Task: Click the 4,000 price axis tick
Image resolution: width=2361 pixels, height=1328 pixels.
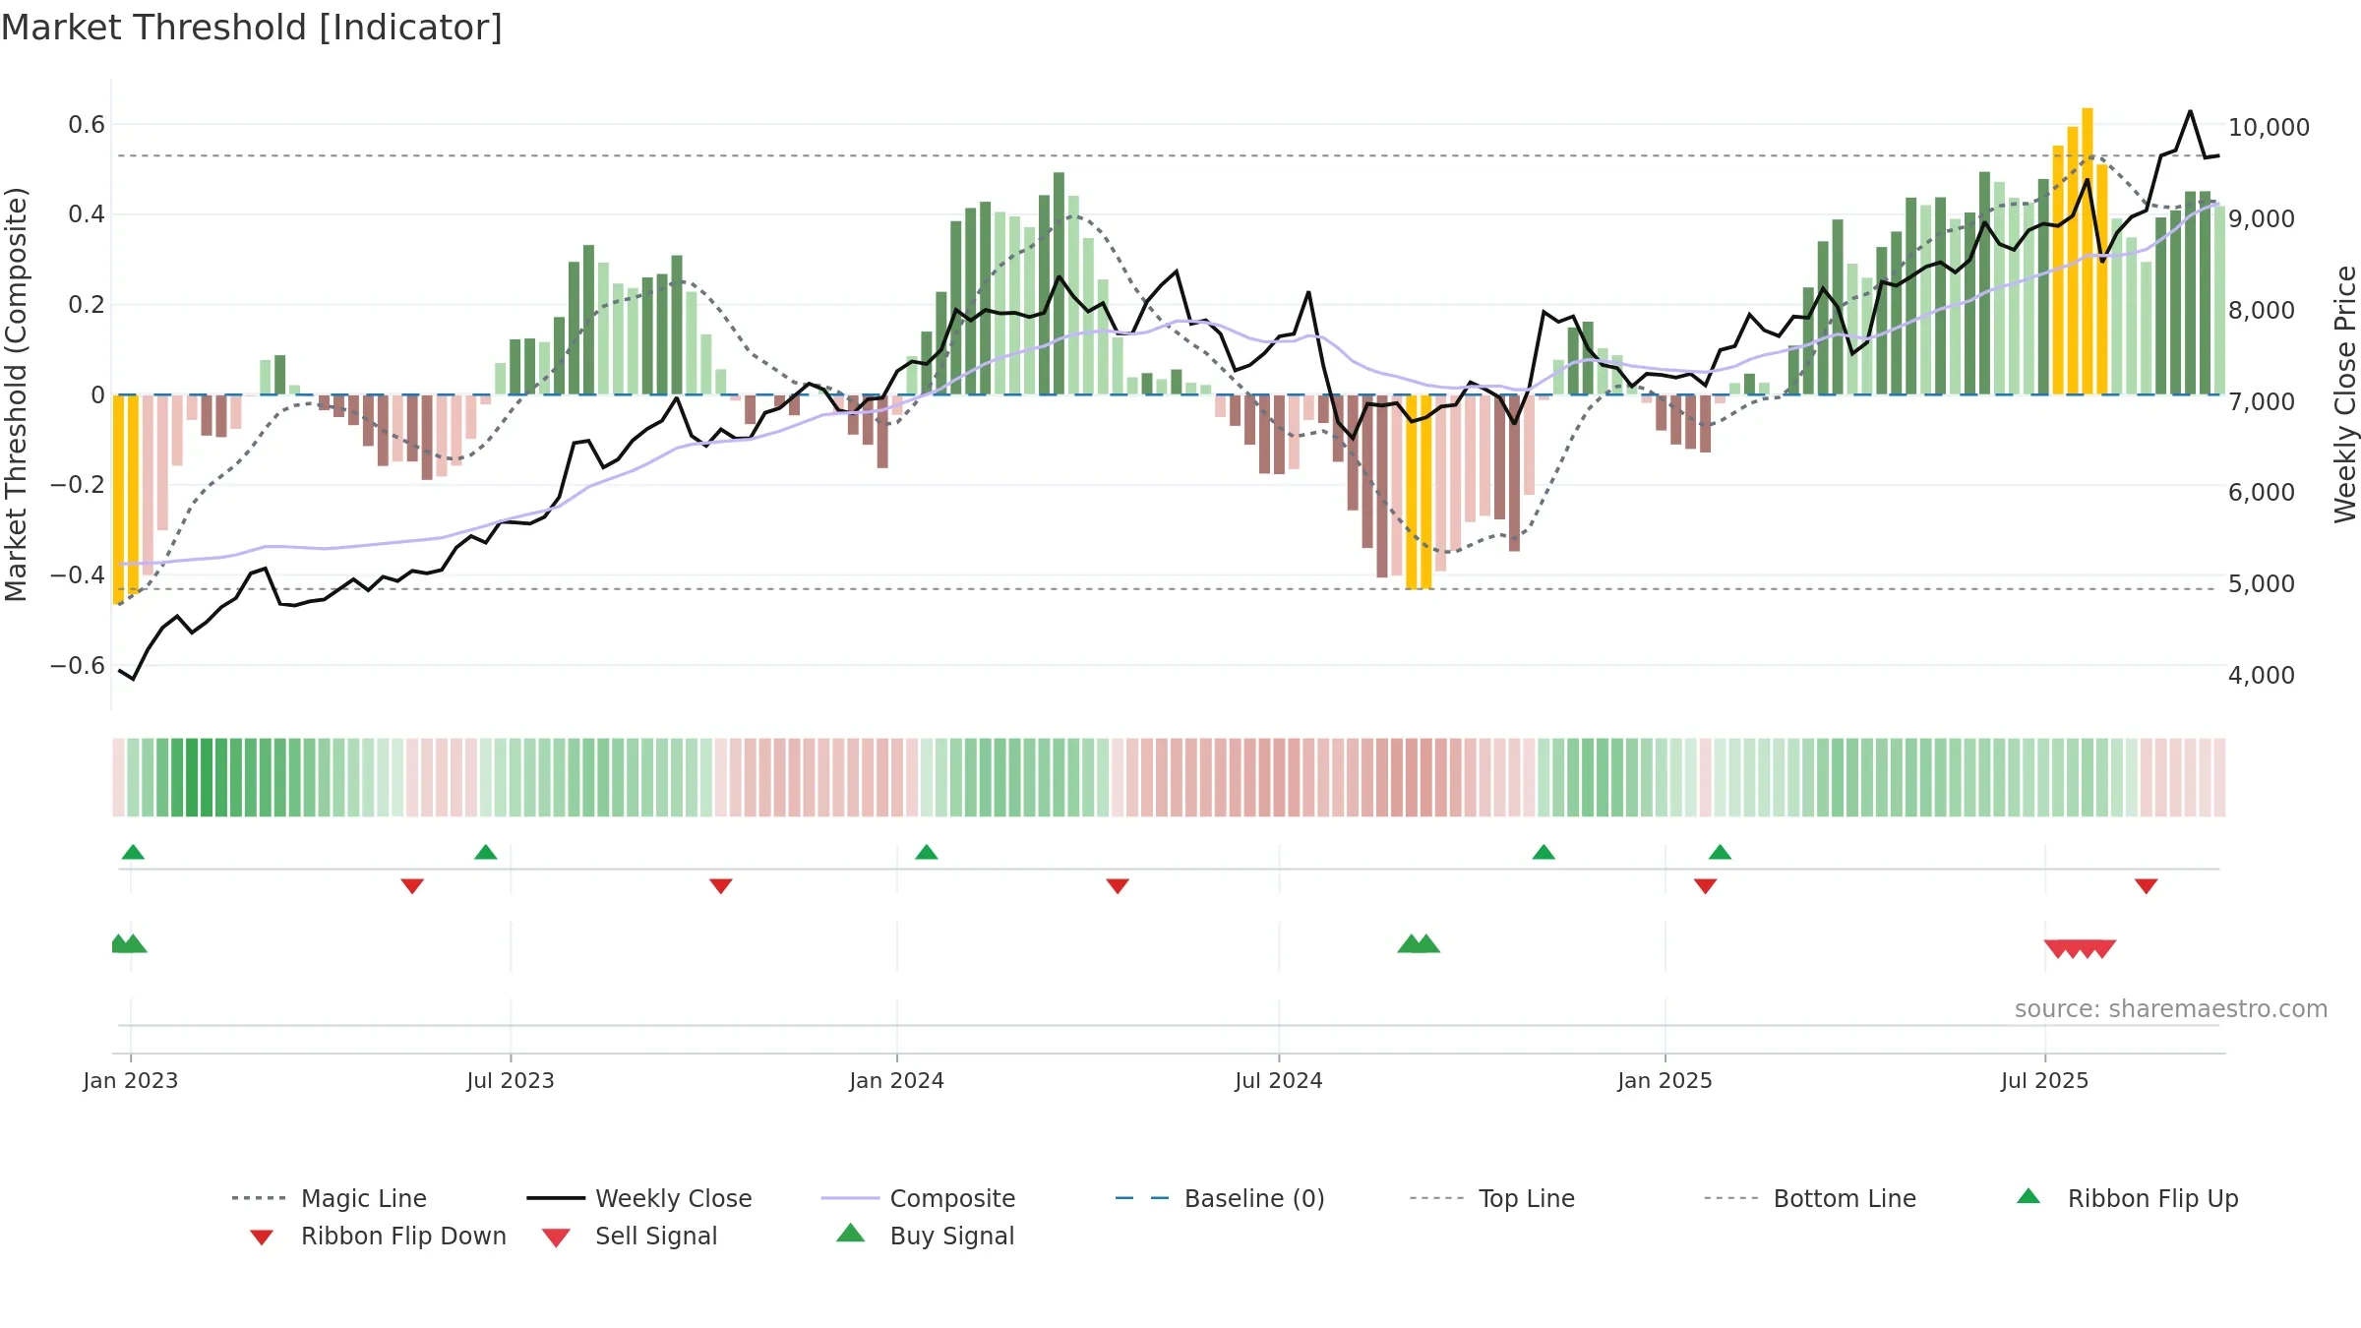Action: [x=2262, y=675]
